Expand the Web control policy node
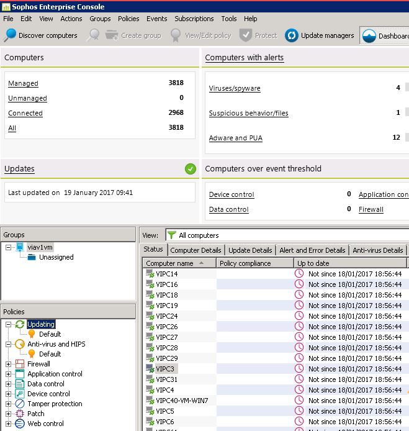 9,424
